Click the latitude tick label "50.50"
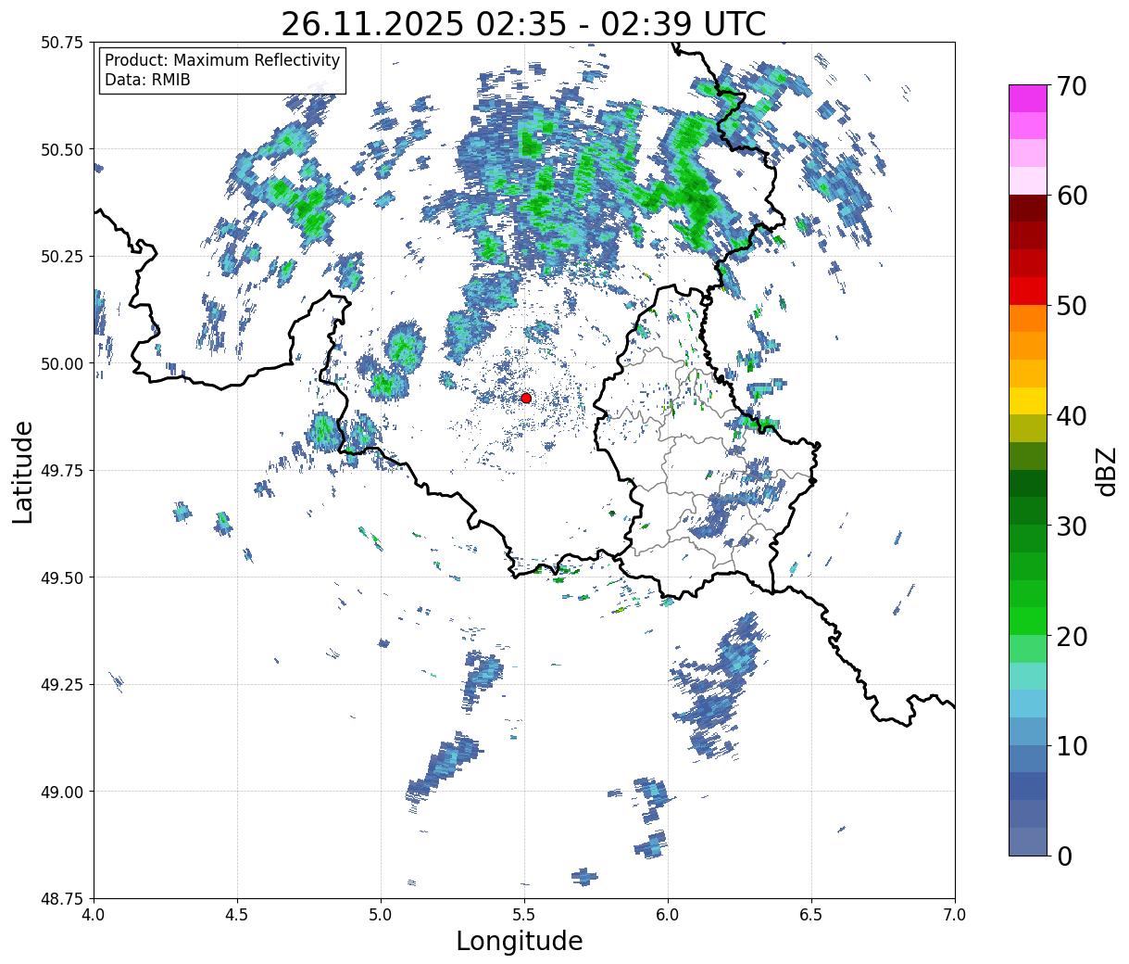Viewport: 1129px width, 964px height. pyautogui.click(x=62, y=149)
